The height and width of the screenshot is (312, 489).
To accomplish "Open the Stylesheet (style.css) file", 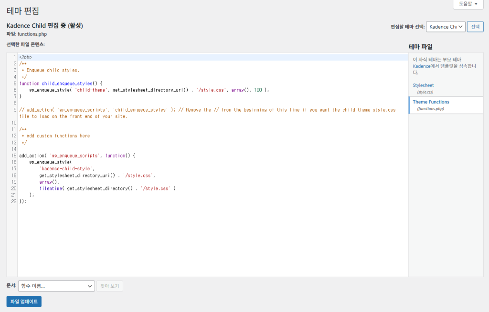I will 423,85.
